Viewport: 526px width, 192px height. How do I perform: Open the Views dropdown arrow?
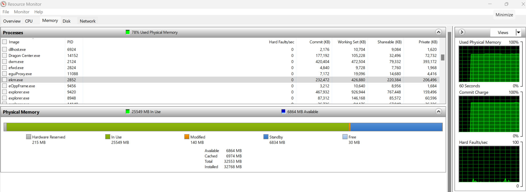pyautogui.click(x=518, y=32)
